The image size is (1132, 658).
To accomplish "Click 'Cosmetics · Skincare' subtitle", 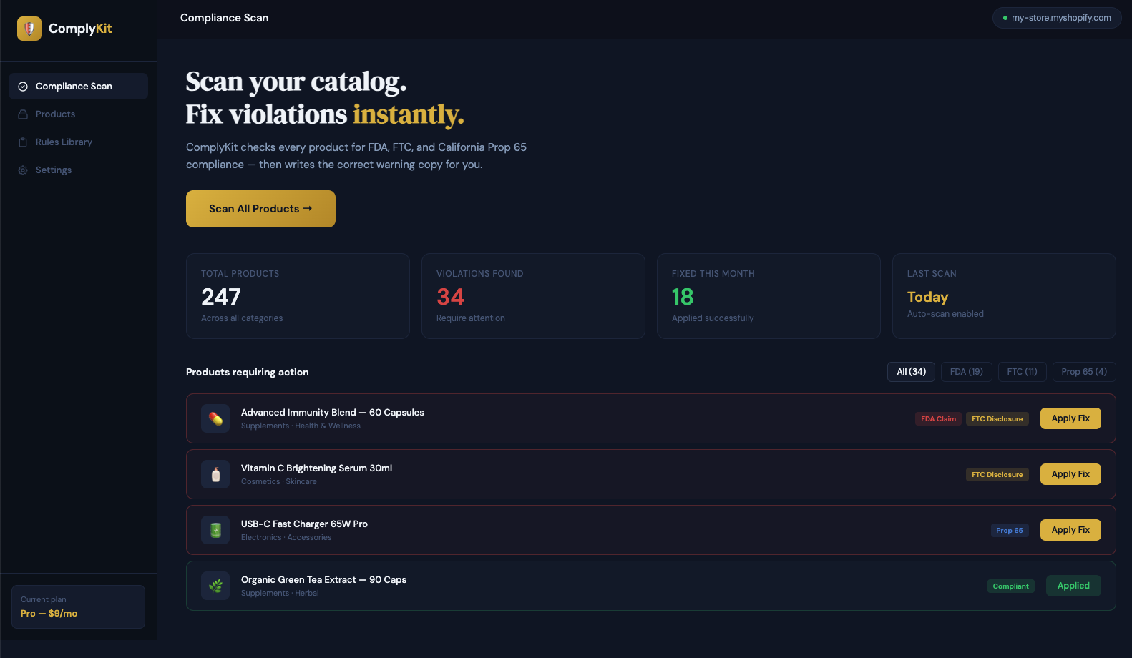I will pos(278,482).
